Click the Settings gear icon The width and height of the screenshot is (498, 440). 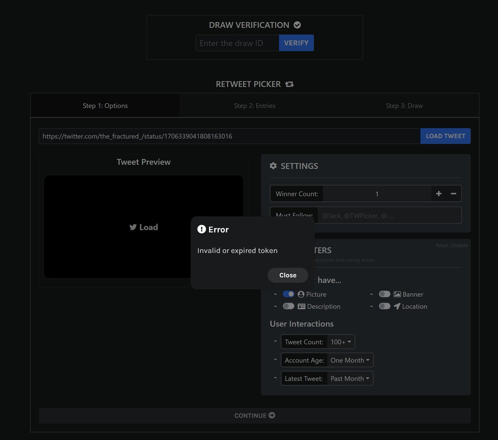273,166
